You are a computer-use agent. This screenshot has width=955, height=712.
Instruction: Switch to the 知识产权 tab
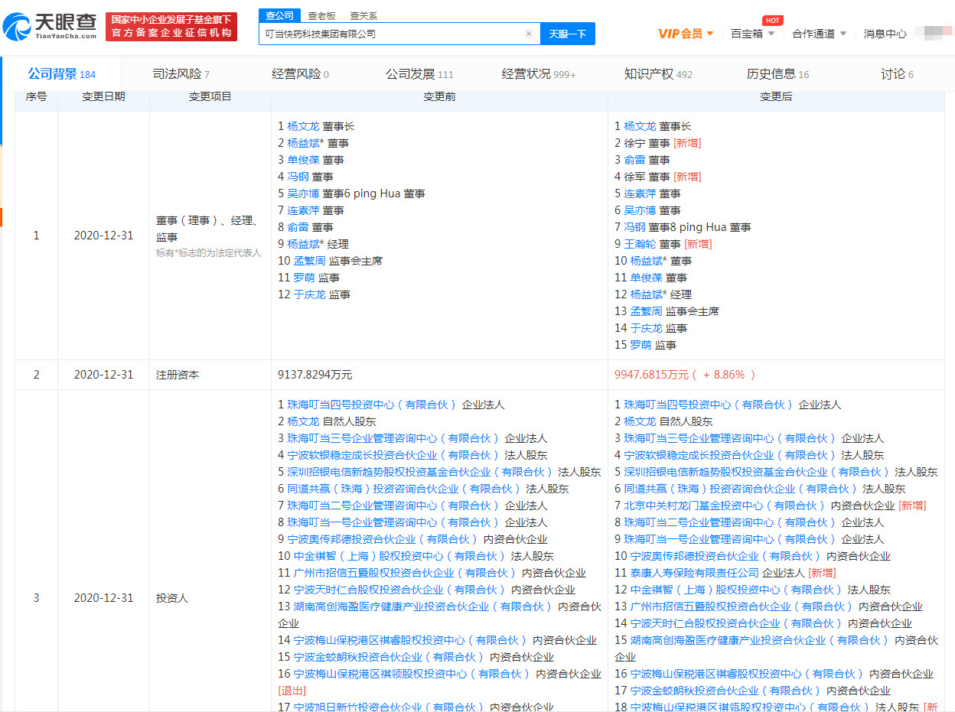point(658,74)
